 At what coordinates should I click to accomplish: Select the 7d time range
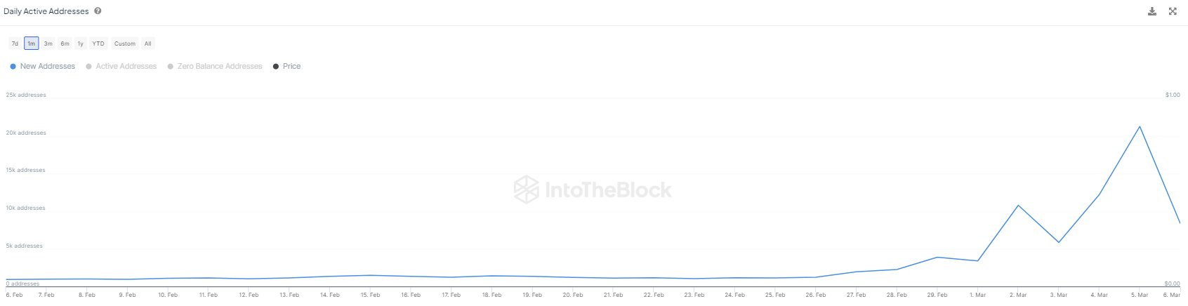pos(15,44)
